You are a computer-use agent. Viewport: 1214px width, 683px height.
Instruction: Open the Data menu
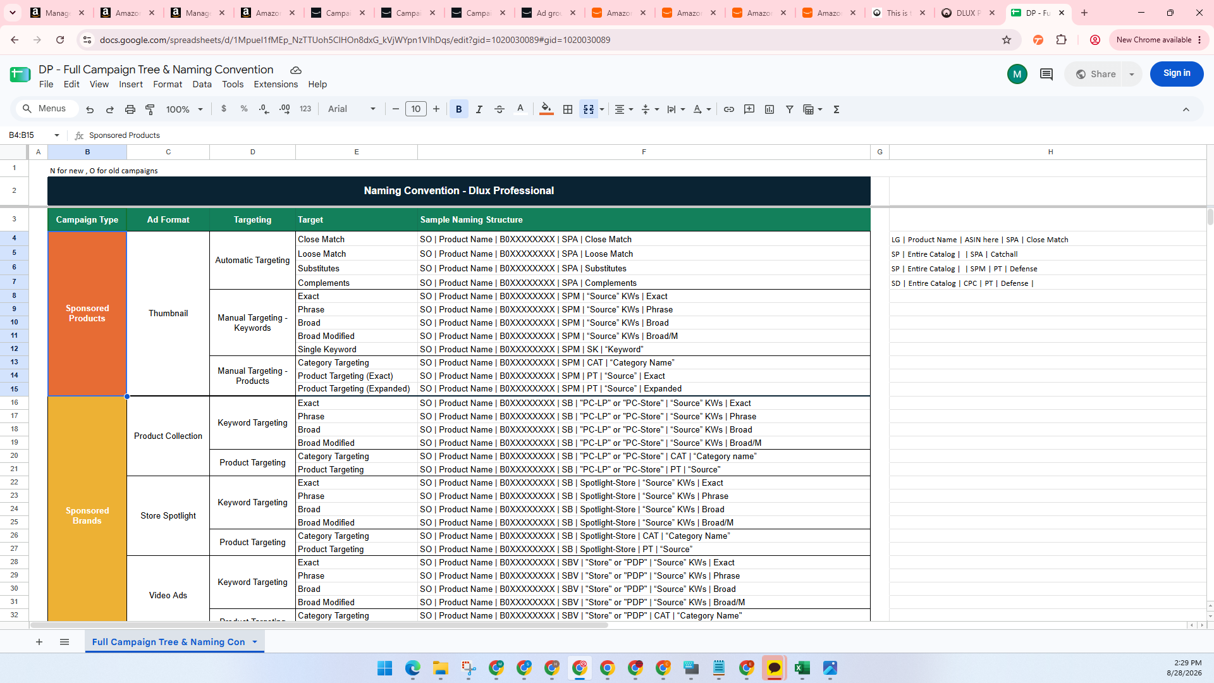(202, 84)
